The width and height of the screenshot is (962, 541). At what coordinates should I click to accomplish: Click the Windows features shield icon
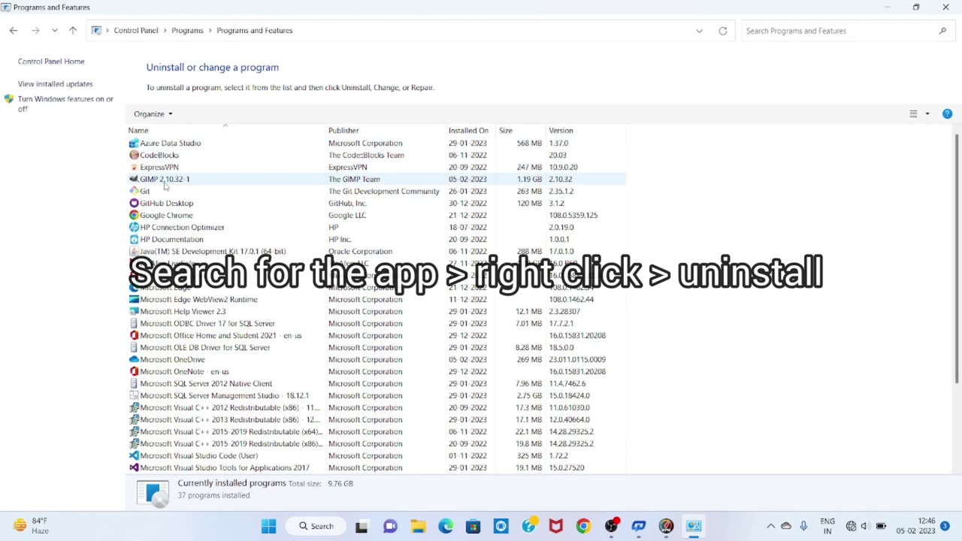click(x=9, y=99)
